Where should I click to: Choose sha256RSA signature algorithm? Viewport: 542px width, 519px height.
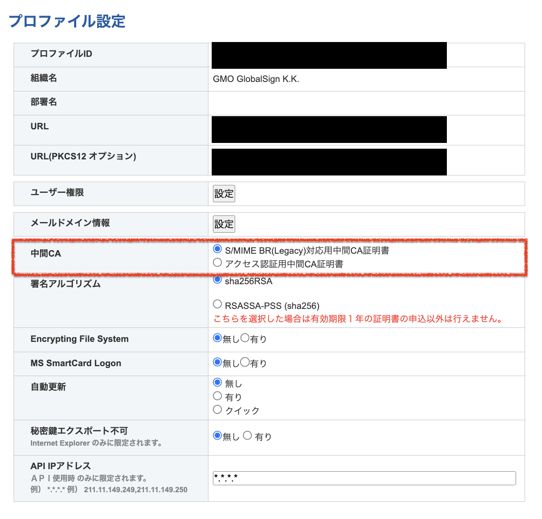click(x=217, y=280)
